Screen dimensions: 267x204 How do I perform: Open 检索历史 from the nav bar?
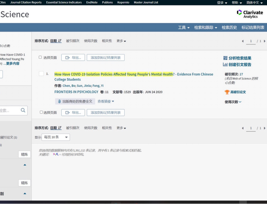click(x=229, y=28)
